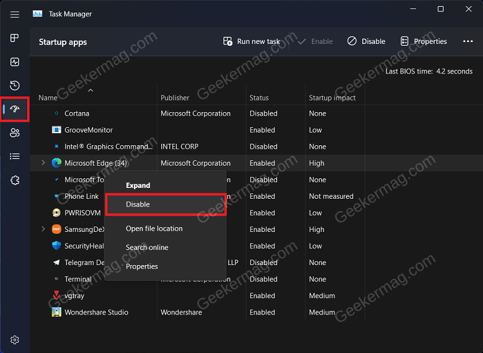Click the Cortana app icon
483x353 pixels.
coord(56,113)
